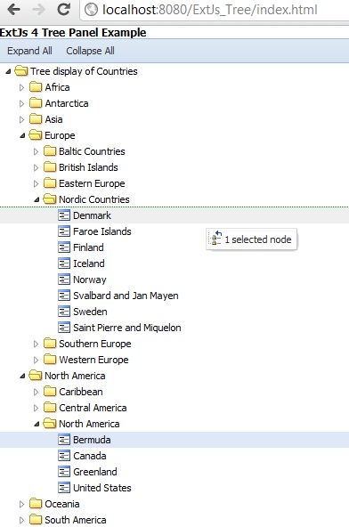Screen dimensions: 349x527
Task: Expand the Oceania arrow
Action: (22, 504)
